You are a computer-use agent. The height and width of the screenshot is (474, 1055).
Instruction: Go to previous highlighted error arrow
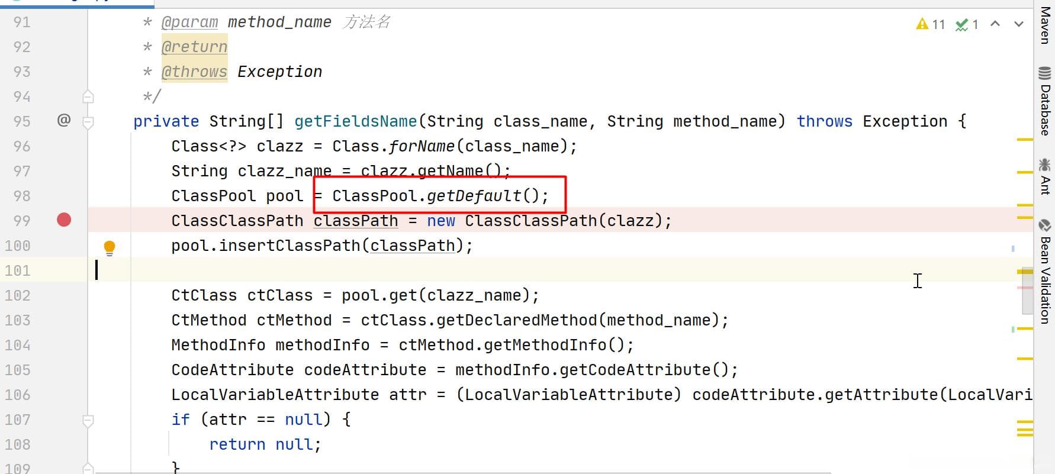coord(995,24)
